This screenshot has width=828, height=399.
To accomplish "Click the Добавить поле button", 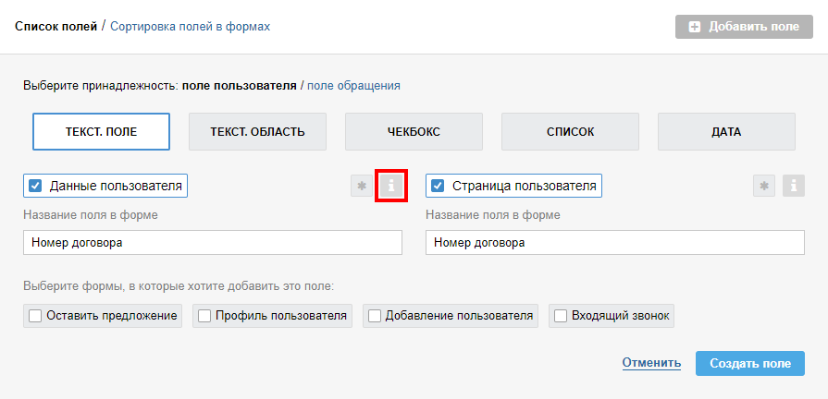I will pyautogui.click(x=744, y=27).
